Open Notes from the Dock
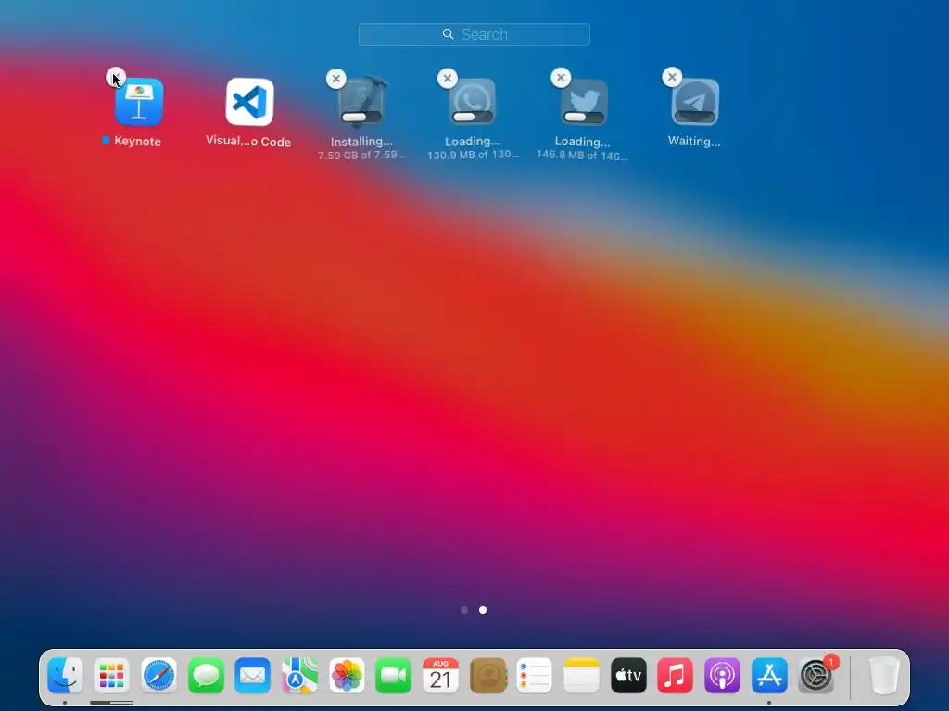 pos(582,675)
